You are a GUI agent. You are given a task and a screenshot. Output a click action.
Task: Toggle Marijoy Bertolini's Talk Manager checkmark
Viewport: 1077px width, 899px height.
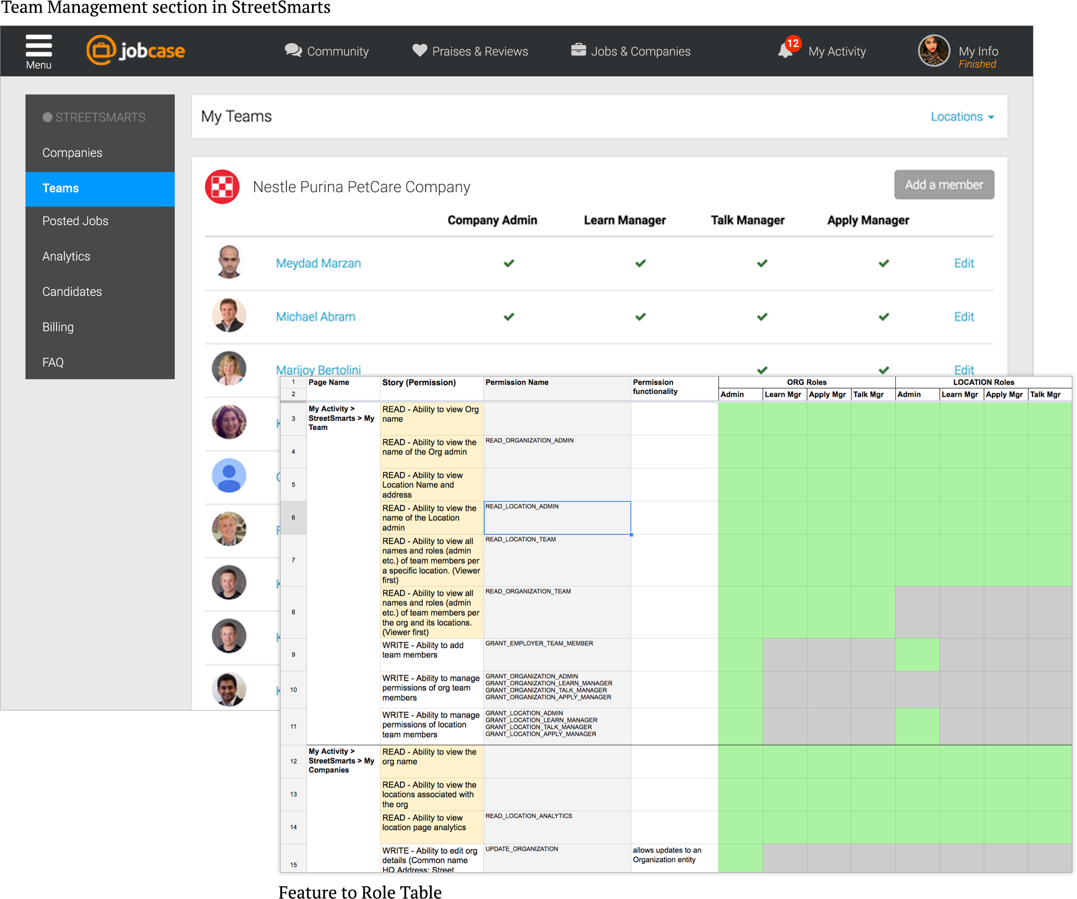(762, 370)
